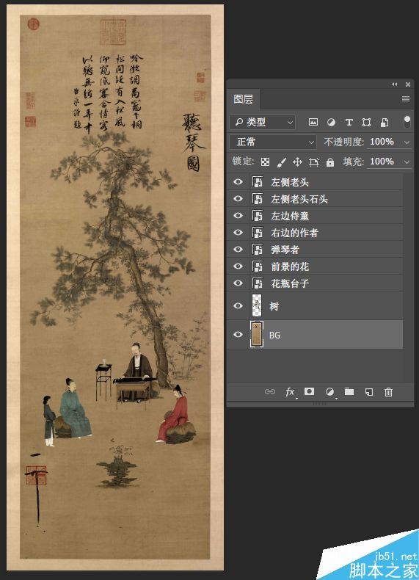This screenshot has height=580, width=419.
Task: Delete layer trash icon
Action: [x=388, y=392]
